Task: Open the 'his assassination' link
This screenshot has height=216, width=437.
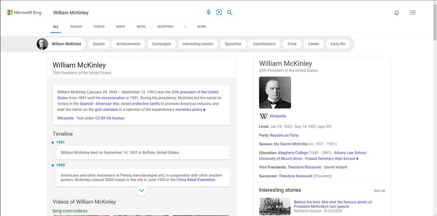Action: pos(110,98)
